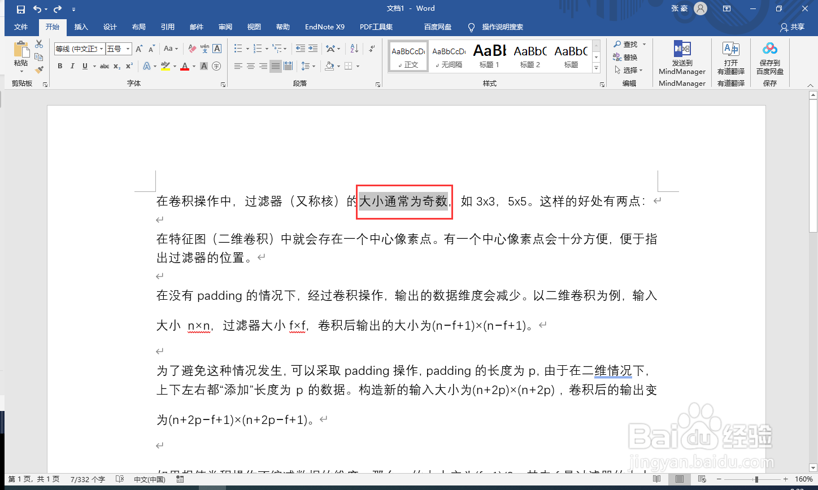Sort text with the A-Z sort icon

pos(354,49)
